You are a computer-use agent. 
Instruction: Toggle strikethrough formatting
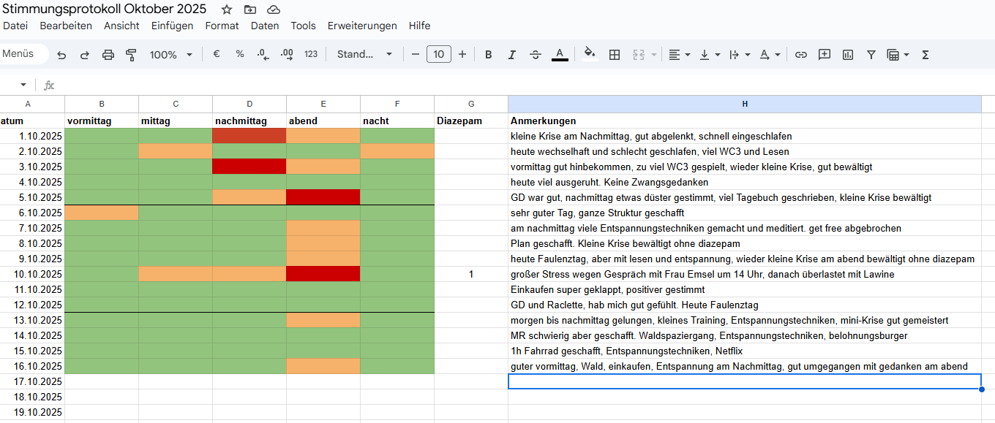point(536,55)
